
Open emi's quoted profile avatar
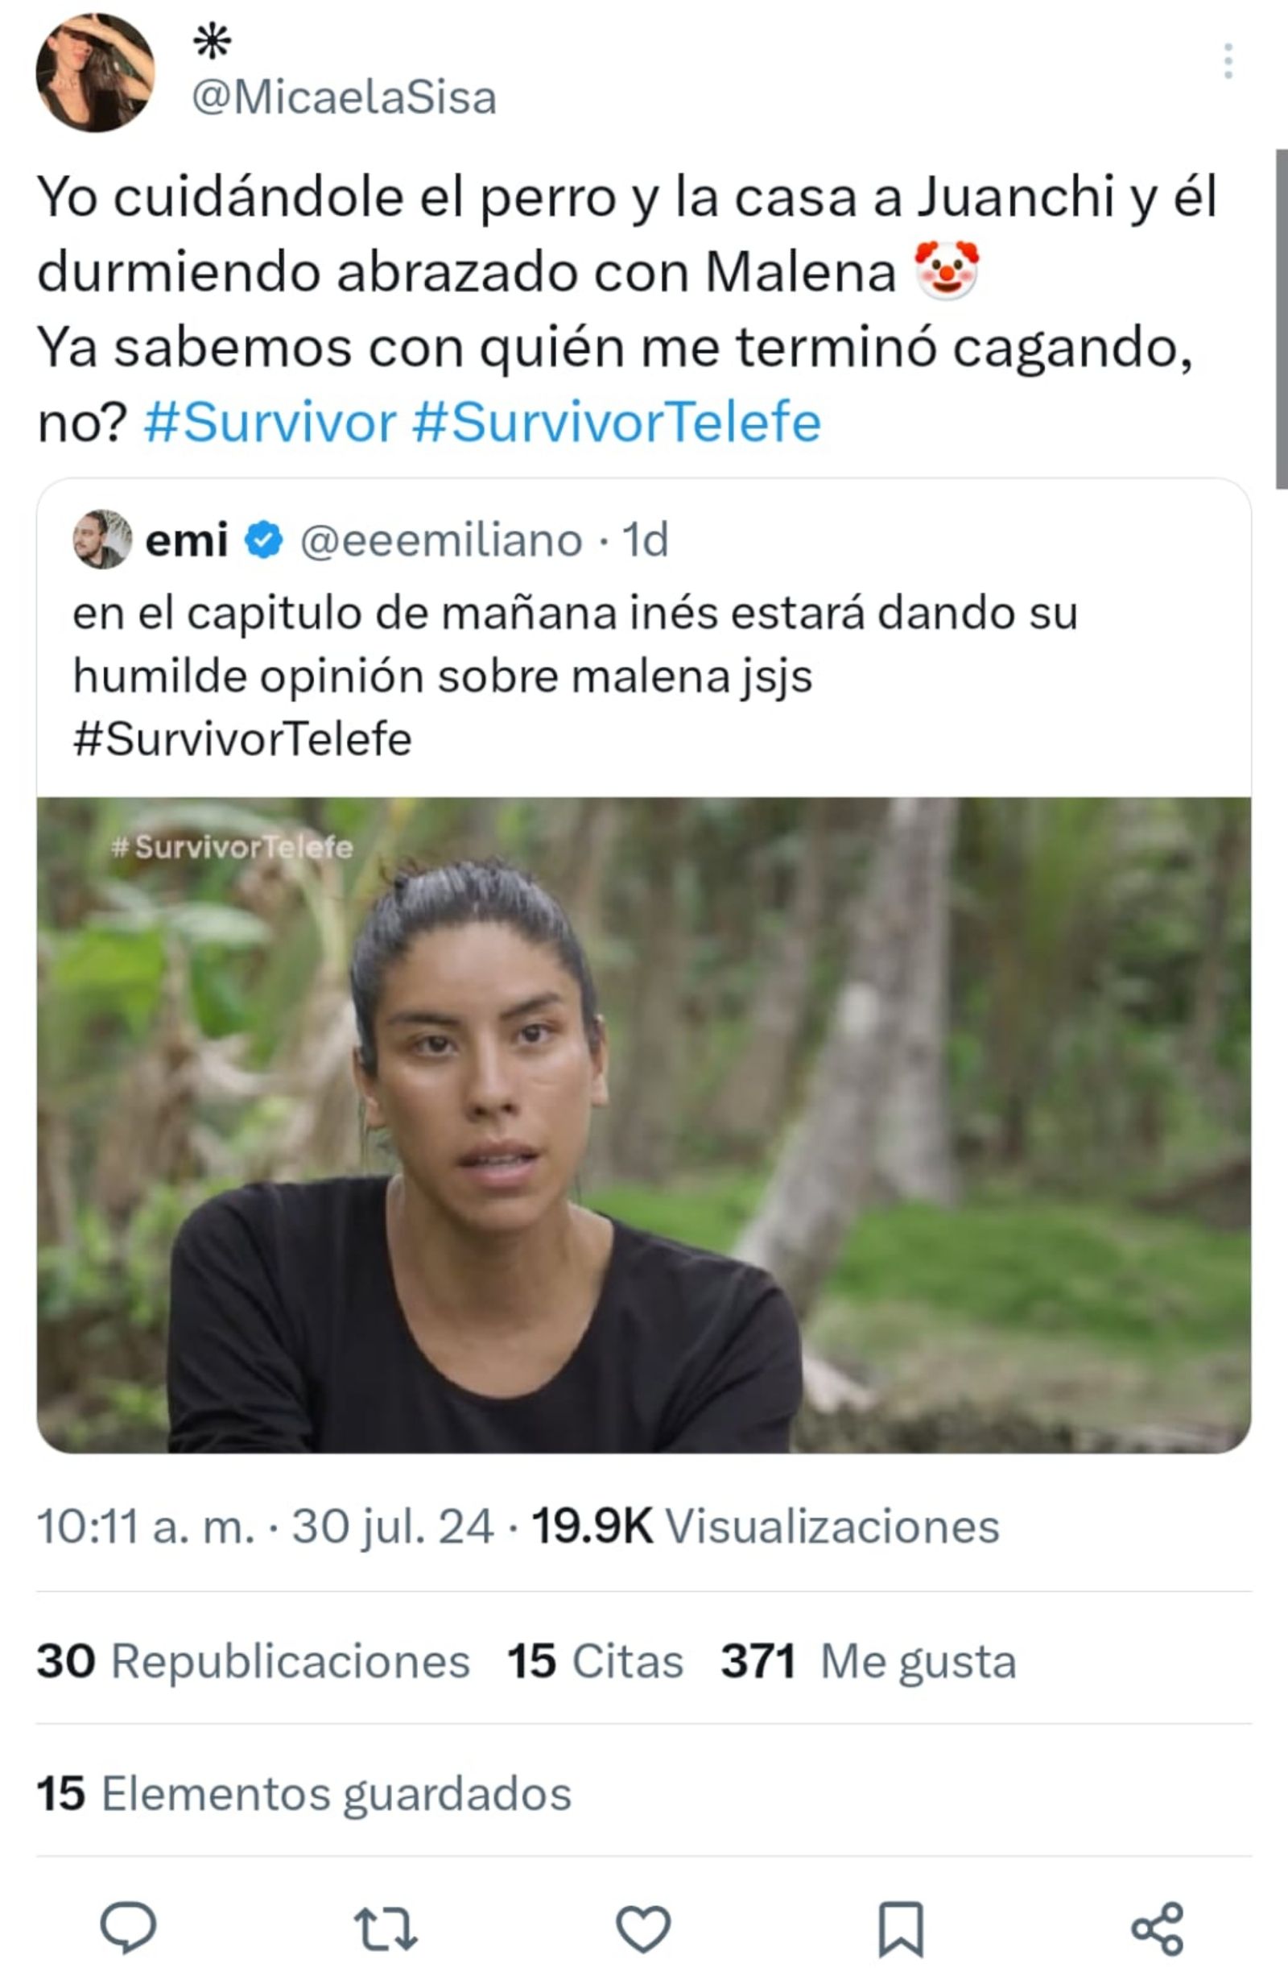[x=102, y=539]
